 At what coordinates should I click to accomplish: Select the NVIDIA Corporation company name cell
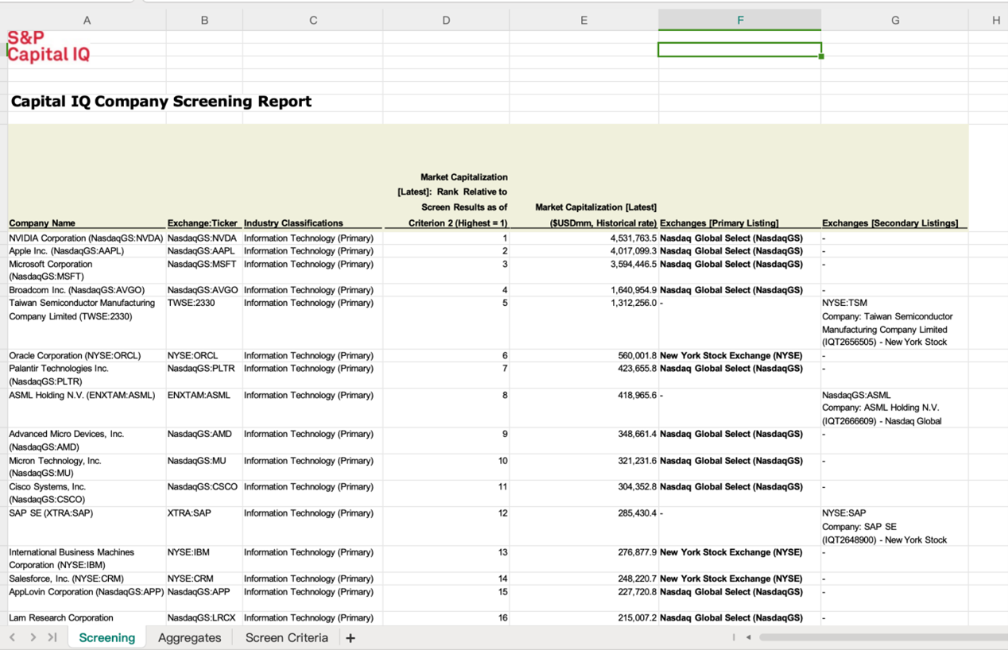tap(86, 238)
